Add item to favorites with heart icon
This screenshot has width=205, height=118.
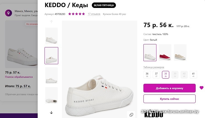[x=201, y=88]
